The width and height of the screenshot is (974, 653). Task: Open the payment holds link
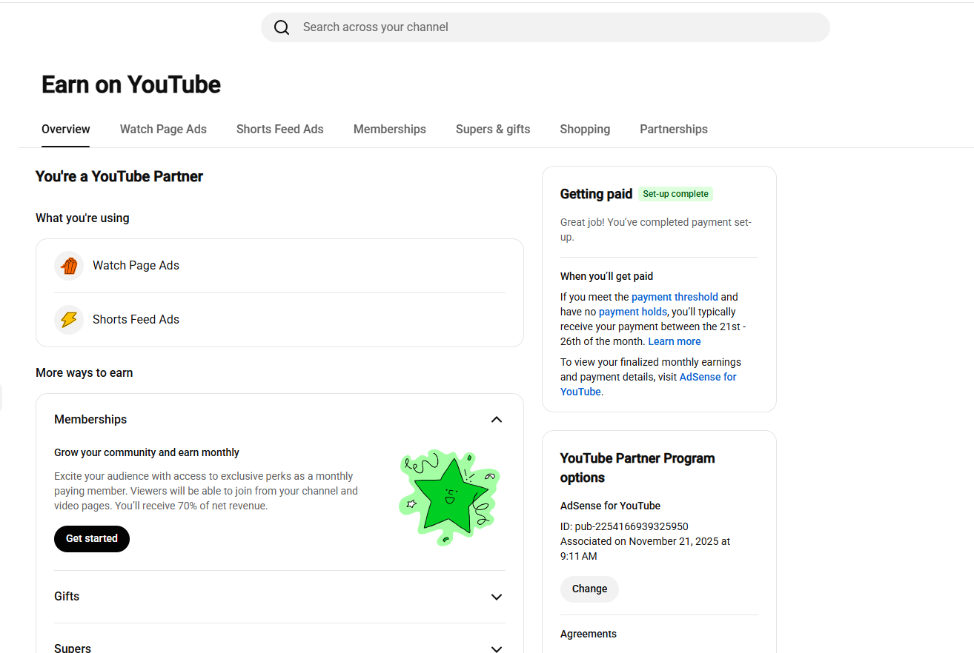pos(633,312)
